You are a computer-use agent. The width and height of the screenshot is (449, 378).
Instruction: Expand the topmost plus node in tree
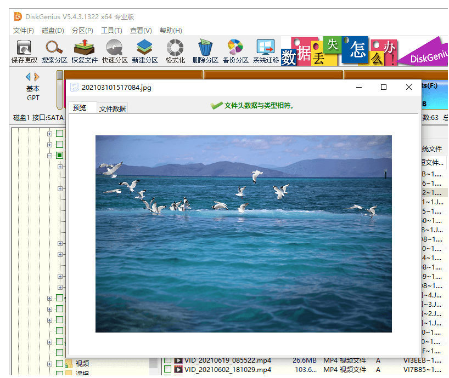(x=49, y=134)
